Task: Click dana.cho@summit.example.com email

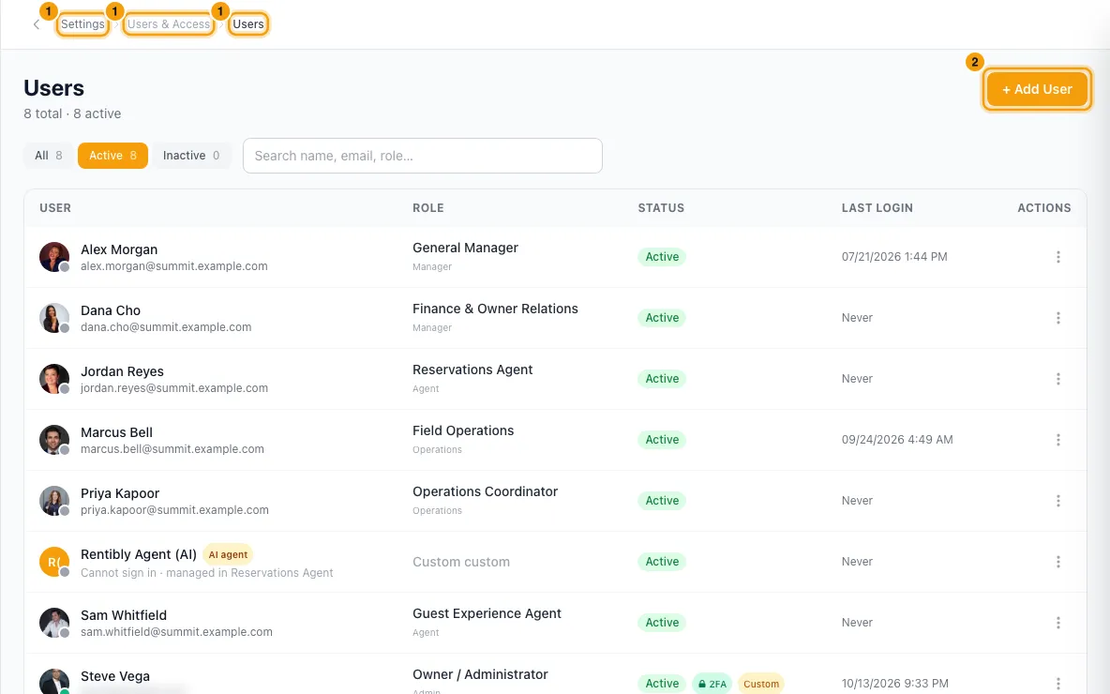Action: [166, 327]
